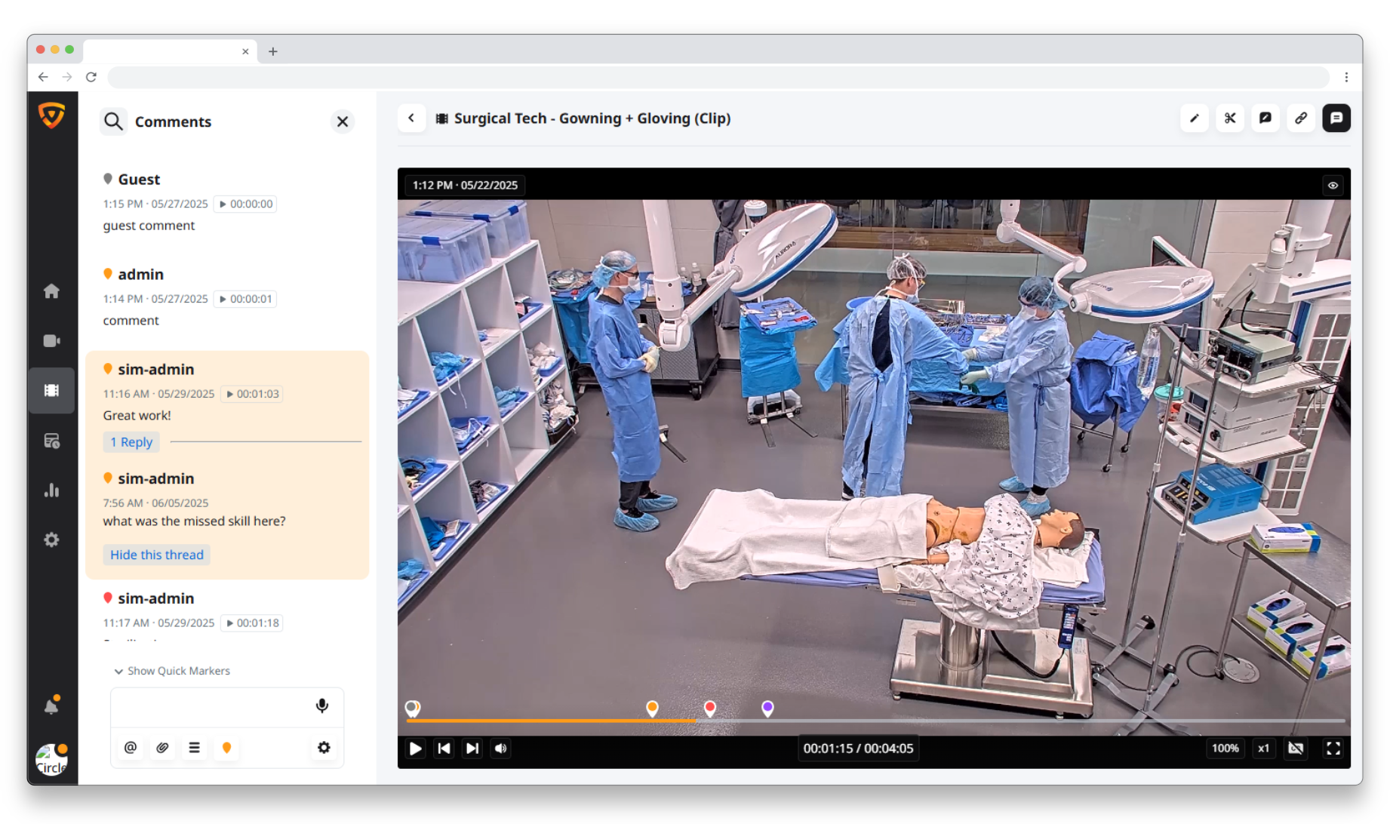Jump to 00:00:00 from the Guest comment
1390x824 pixels.
click(245, 204)
